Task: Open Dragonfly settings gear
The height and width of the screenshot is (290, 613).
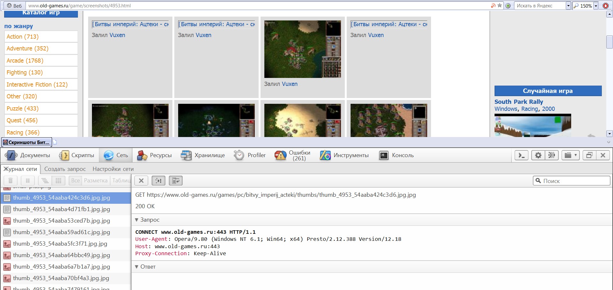Action: click(x=538, y=155)
